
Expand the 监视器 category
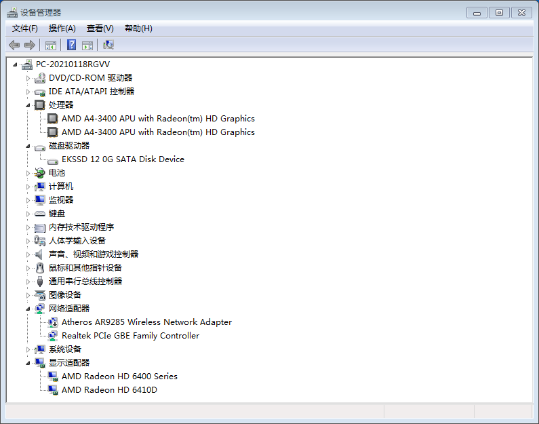point(28,201)
